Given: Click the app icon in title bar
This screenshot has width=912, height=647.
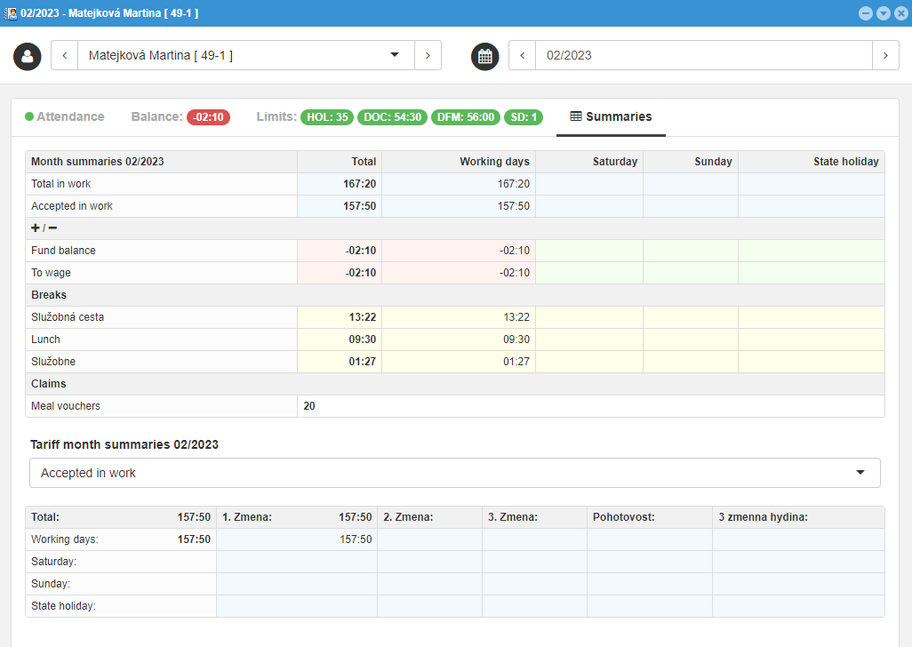Looking at the screenshot, I should point(11,13).
